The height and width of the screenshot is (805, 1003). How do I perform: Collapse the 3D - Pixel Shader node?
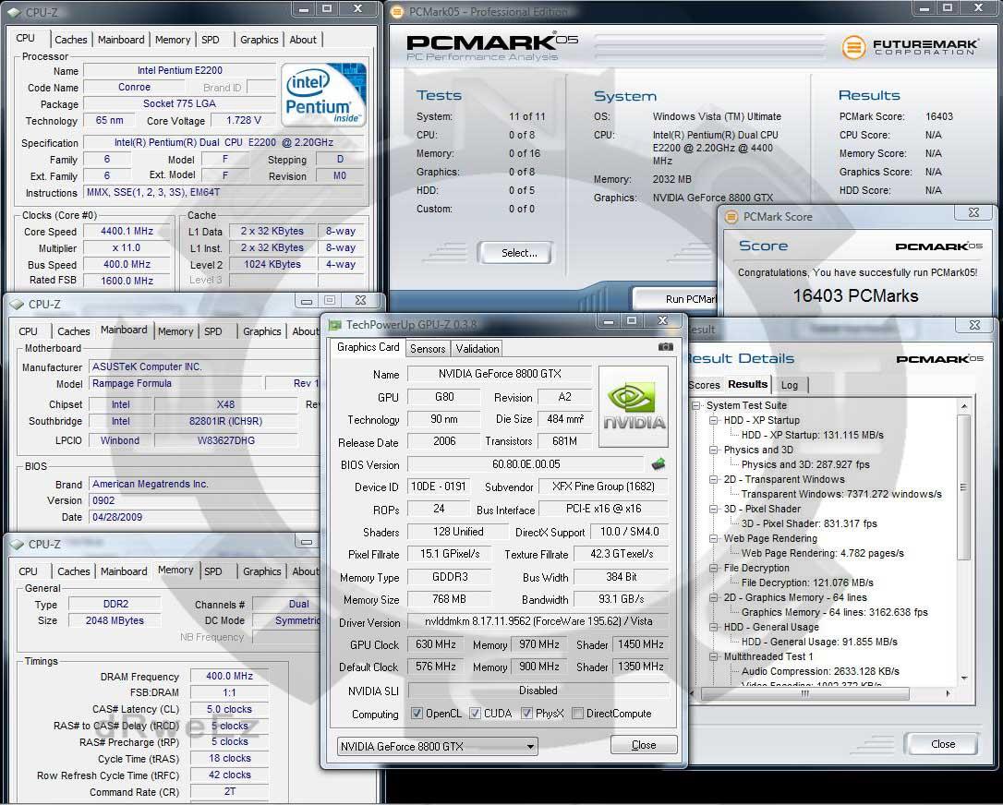714,509
